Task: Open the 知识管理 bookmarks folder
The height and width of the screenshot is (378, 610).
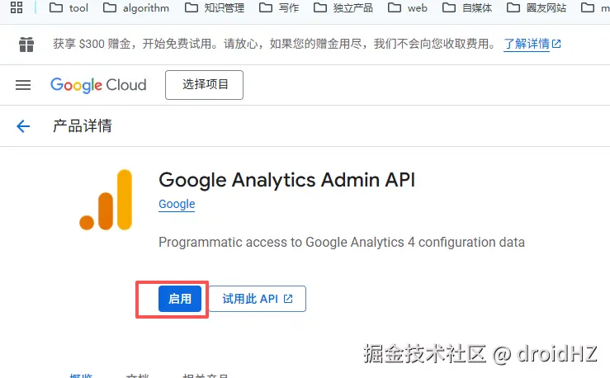Action: (215, 7)
